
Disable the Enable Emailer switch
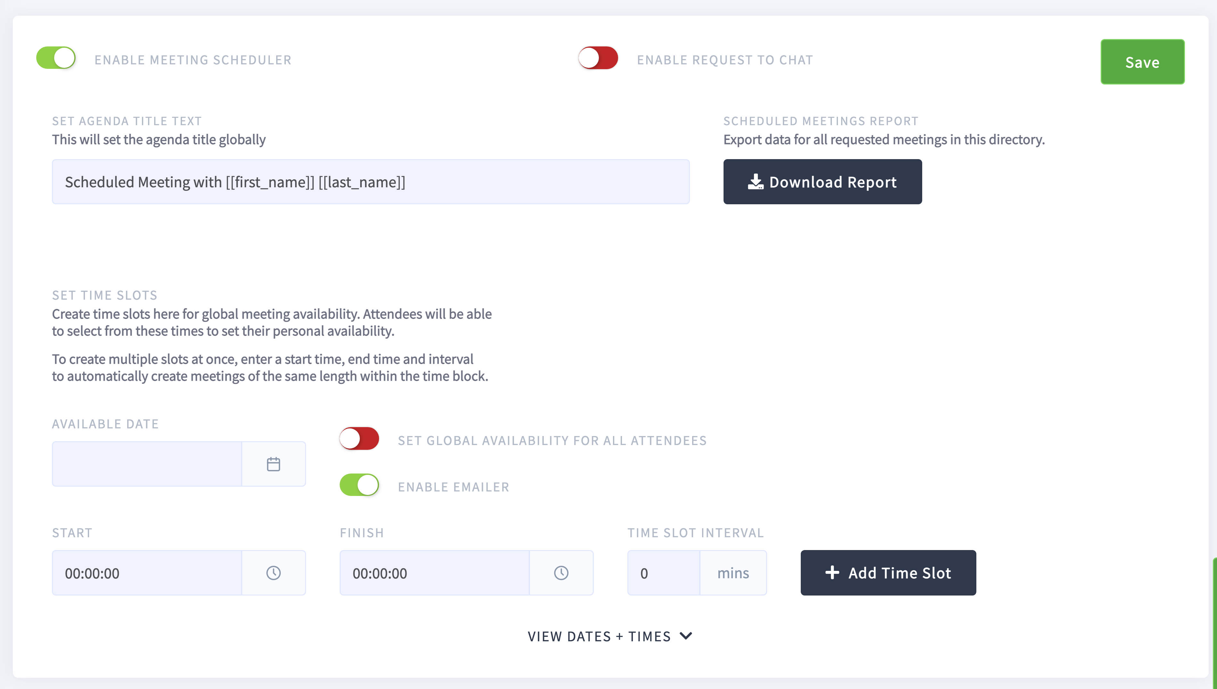click(x=360, y=485)
